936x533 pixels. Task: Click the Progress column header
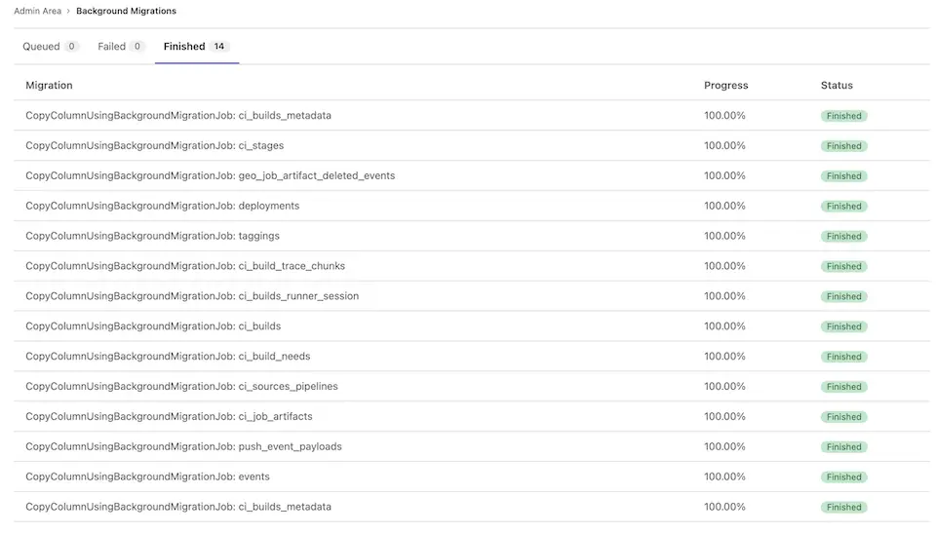(x=725, y=86)
